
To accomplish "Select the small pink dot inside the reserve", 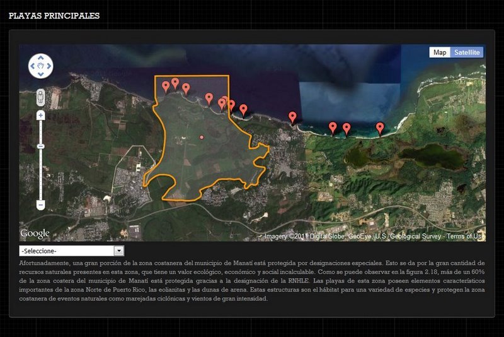I will point(202,137).
